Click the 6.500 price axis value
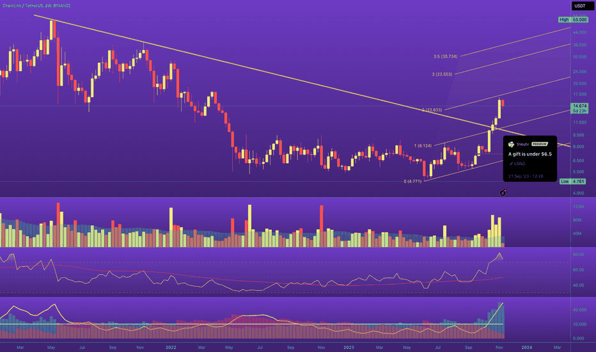Viewport: 596px width, 352px height. coord(579,161)
